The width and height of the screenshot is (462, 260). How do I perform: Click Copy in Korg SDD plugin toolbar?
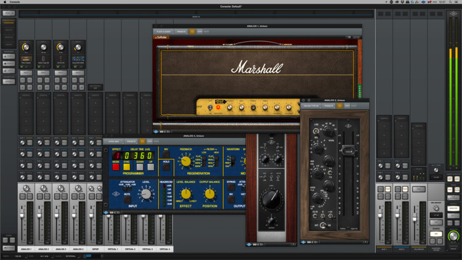[150, 142]
